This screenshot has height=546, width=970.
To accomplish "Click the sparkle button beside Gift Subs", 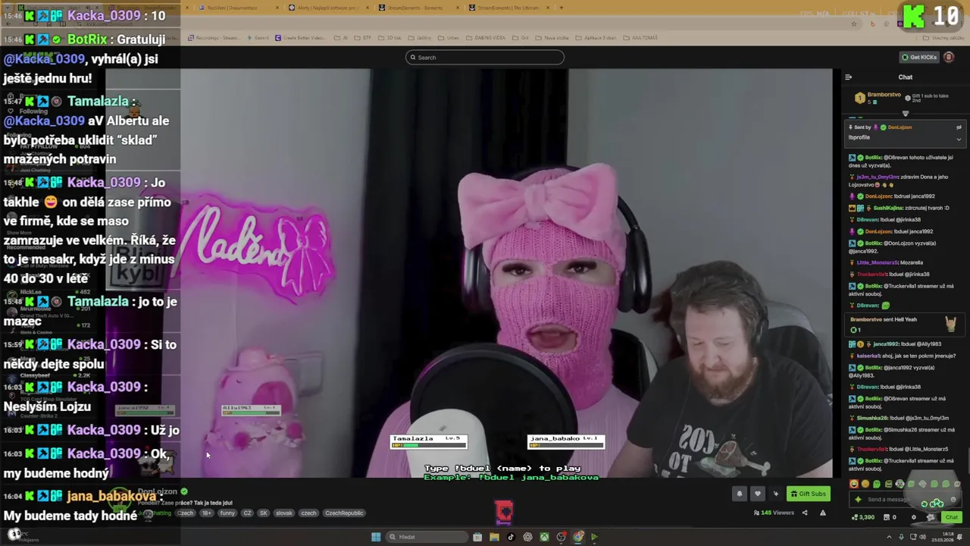I will click(x=775, y=494).
